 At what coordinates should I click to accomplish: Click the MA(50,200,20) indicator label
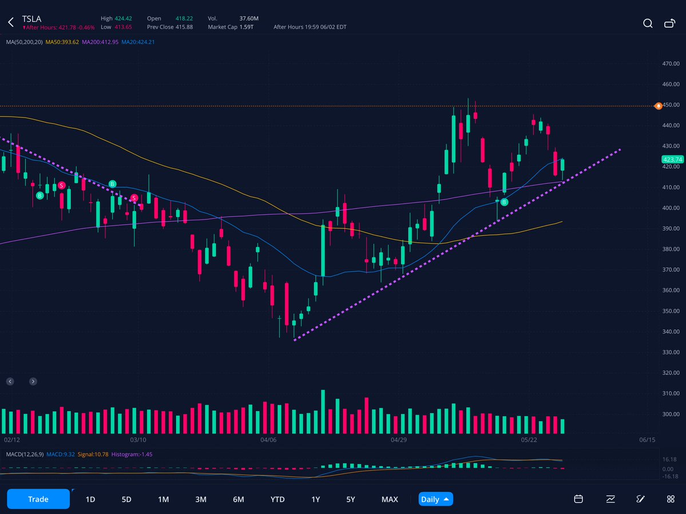tap(24, 42)
